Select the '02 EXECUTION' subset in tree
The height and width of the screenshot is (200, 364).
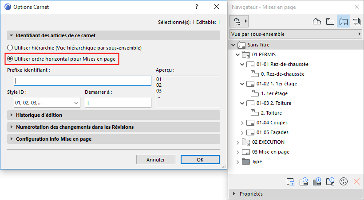(268, 142)
